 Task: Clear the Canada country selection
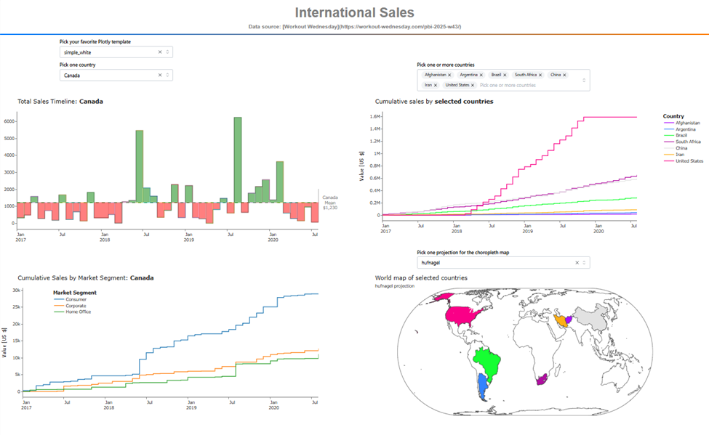pos(159,75)
